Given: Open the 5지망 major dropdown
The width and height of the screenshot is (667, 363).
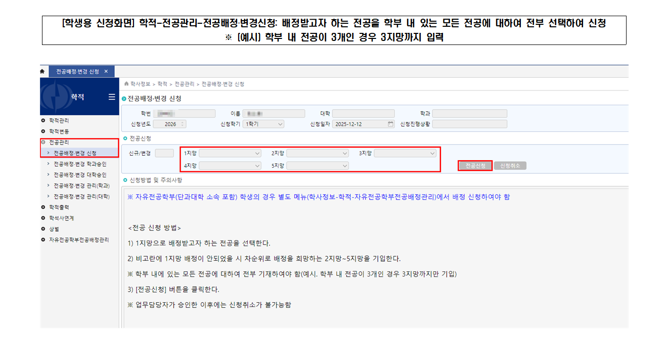Looking at the screenshot, I should click(x=318, y=166).
